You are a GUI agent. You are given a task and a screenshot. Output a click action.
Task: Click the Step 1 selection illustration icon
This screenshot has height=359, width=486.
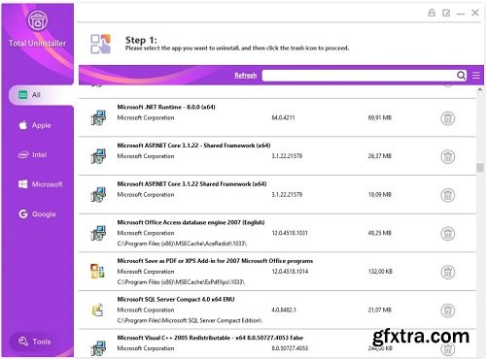pos(100,44)
